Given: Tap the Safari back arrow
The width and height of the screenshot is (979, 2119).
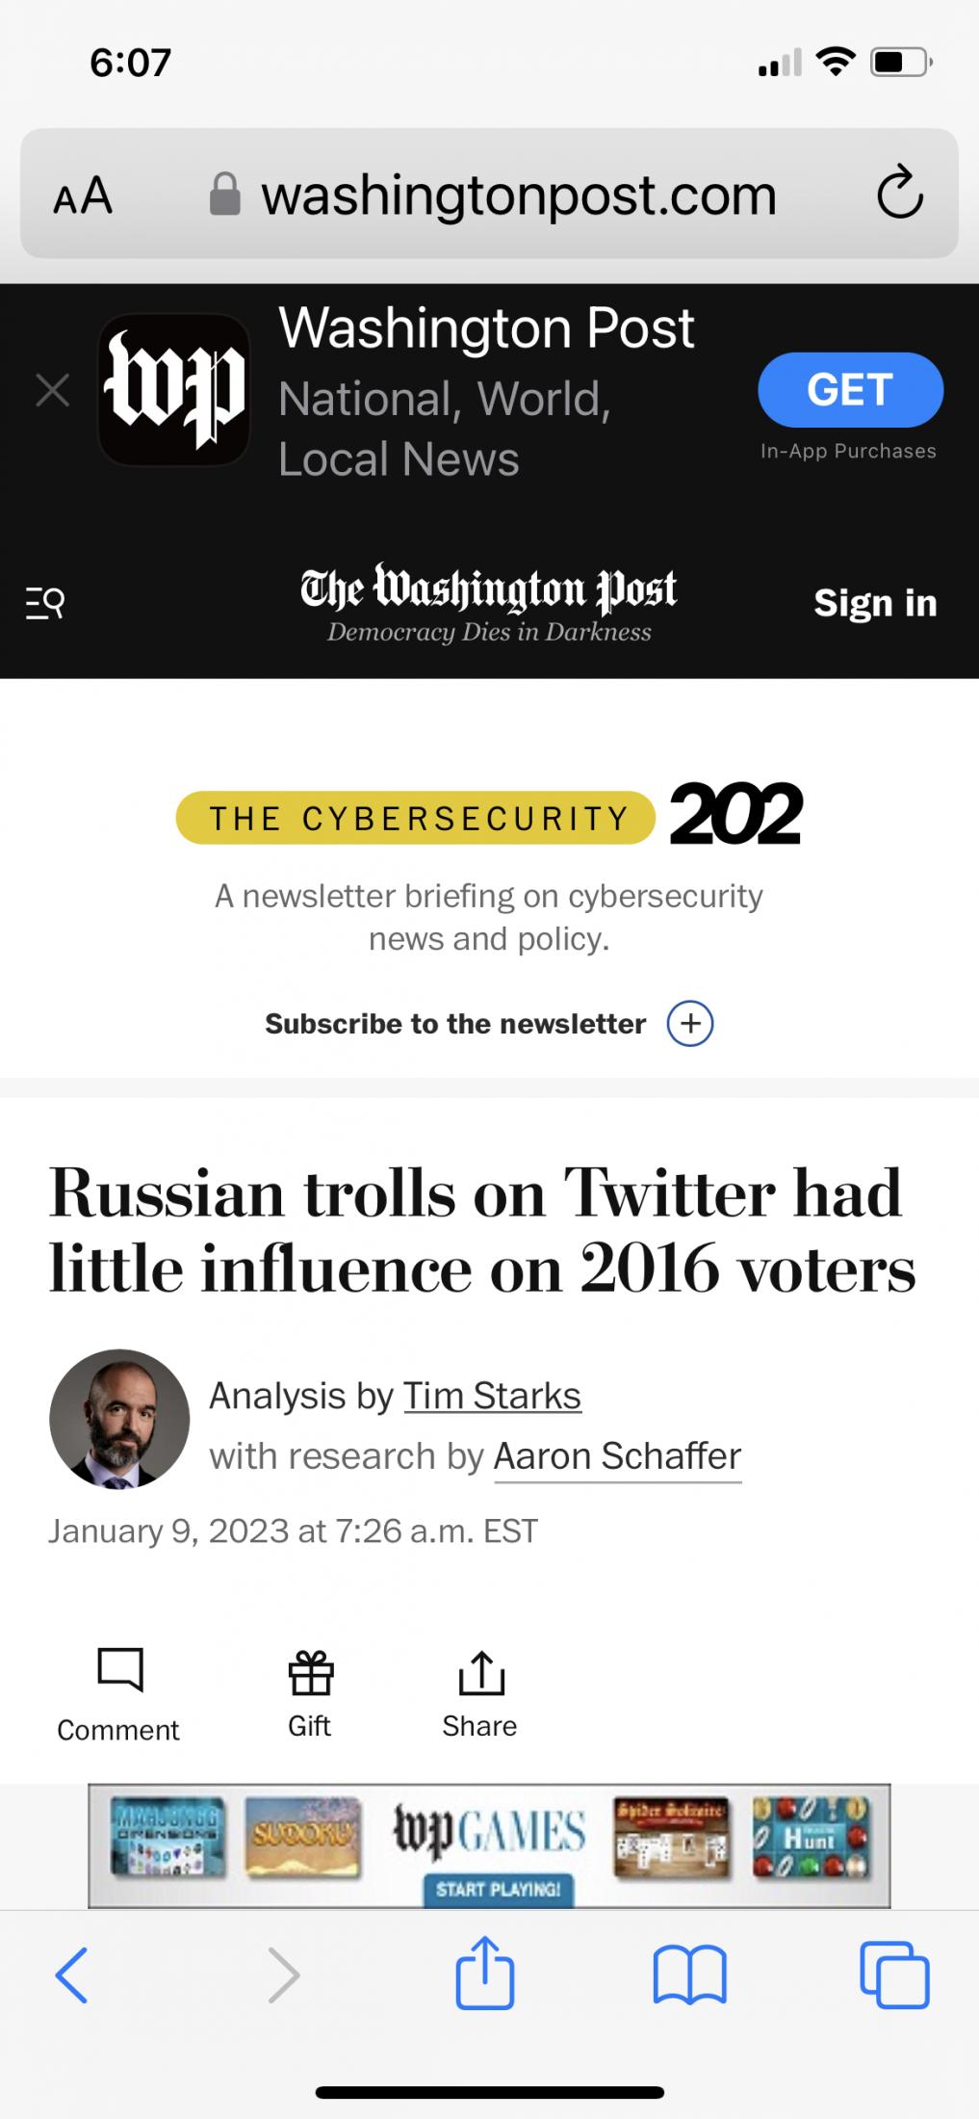Looking at the screenshot, I should tap(72, 1975).
